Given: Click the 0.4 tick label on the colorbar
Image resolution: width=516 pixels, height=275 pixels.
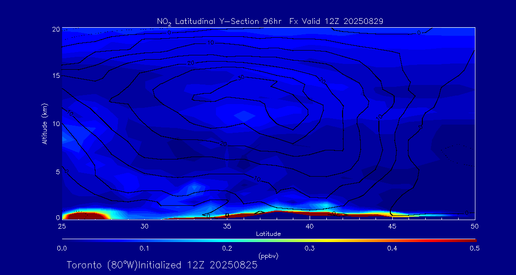Looking at the screenshot, I should coord(393,248).
